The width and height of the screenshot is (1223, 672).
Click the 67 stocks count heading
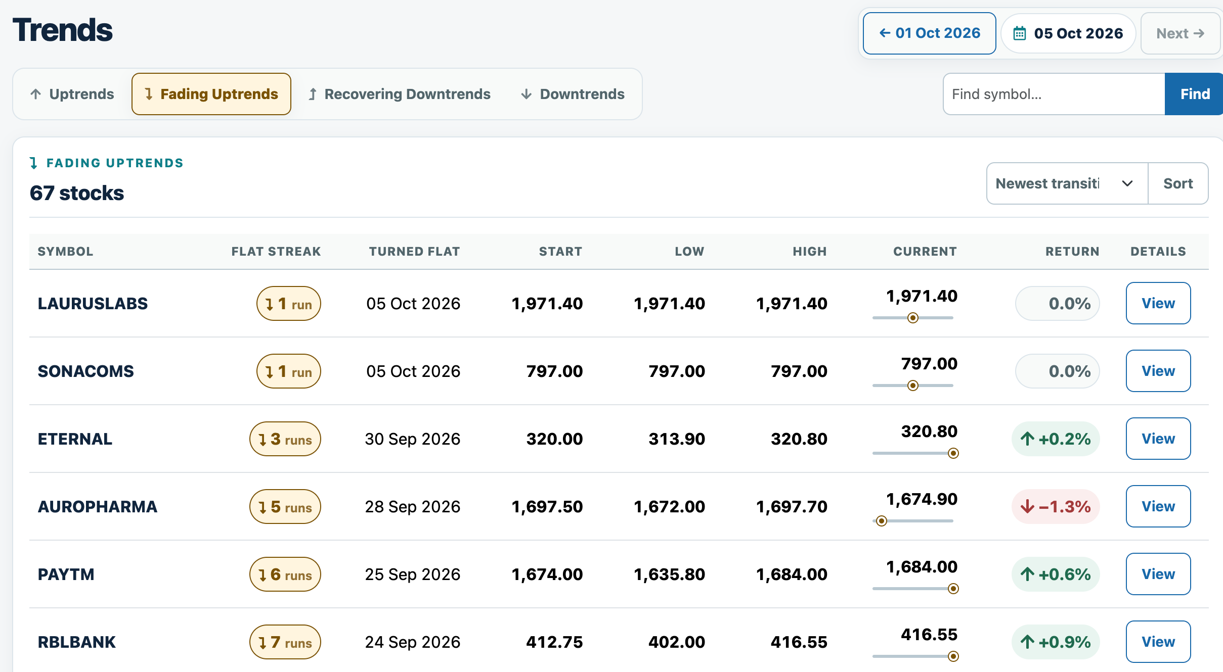point(77,193)
